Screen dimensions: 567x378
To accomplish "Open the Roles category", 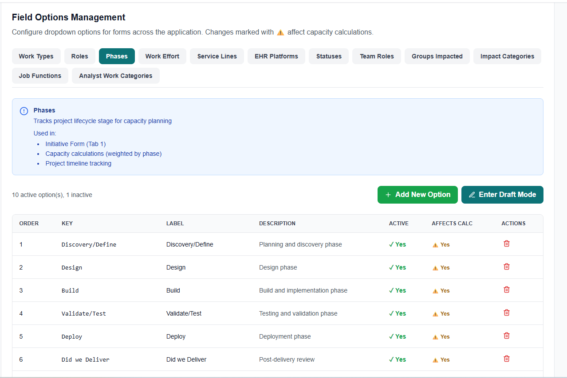I will tap(79, 56).
